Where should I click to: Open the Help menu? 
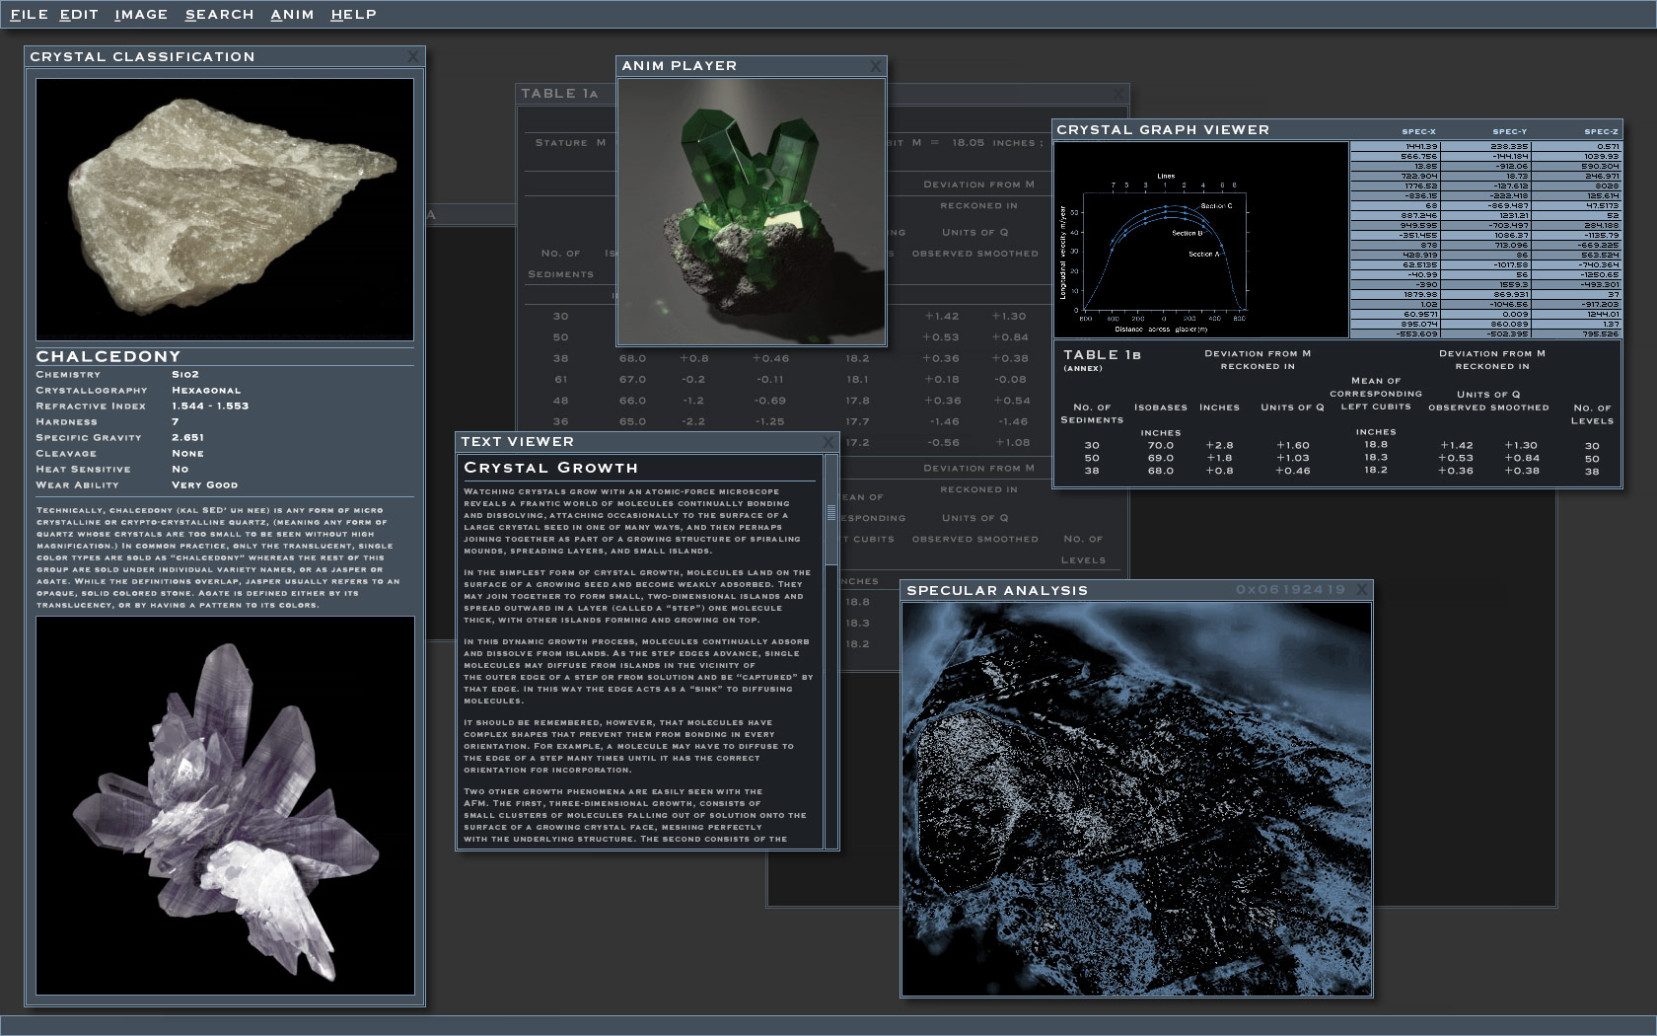point(353,15)
